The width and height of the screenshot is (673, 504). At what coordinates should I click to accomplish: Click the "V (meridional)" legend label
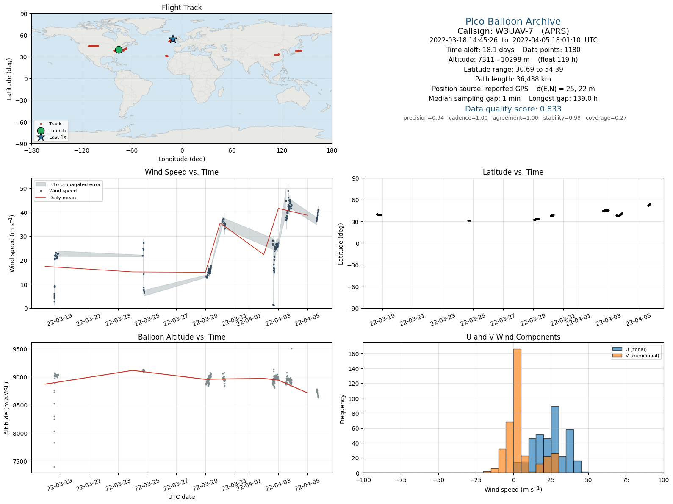point(643,356)
